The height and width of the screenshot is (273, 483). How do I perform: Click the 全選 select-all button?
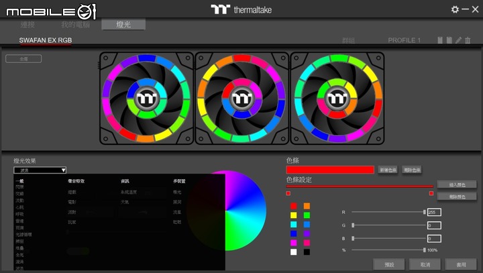[23, 58]
